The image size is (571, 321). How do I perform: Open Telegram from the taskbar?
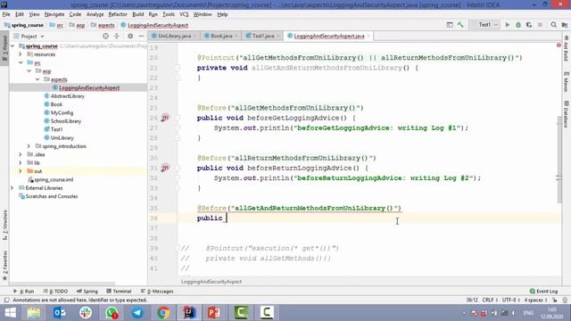pos(137,313)
